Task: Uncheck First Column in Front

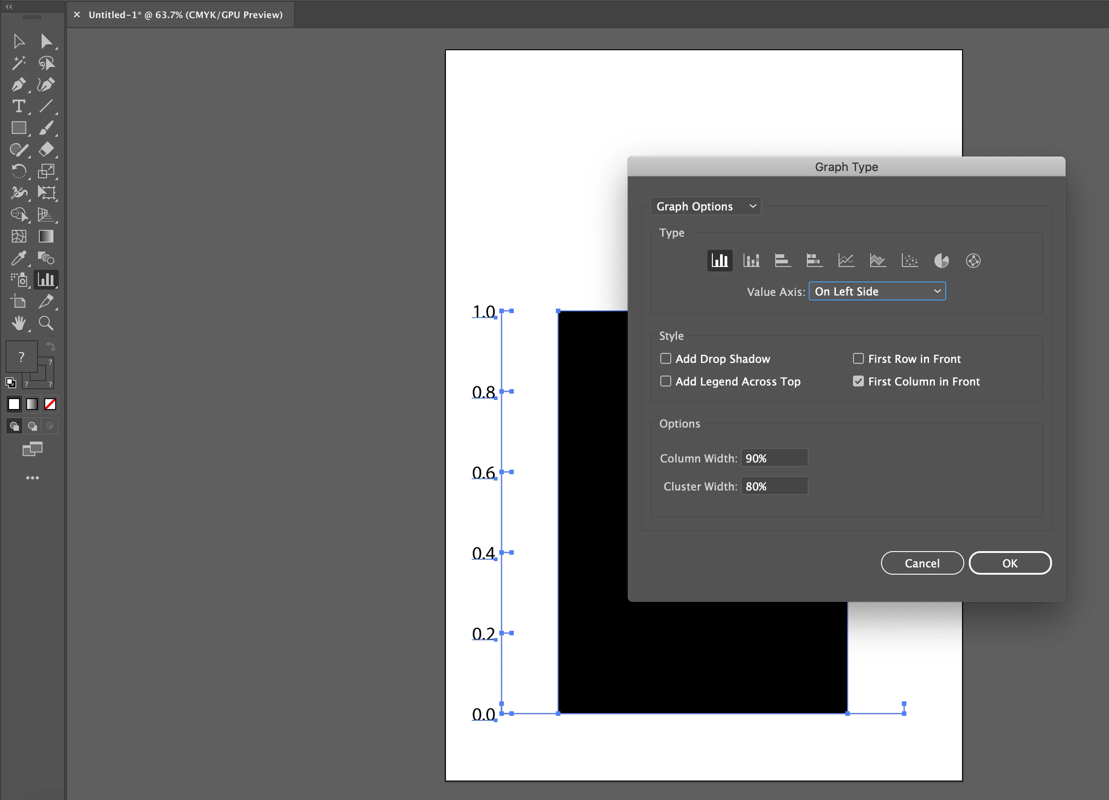Action: coord(858,381)
